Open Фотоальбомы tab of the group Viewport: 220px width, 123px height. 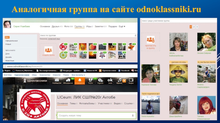click(87, 103)
